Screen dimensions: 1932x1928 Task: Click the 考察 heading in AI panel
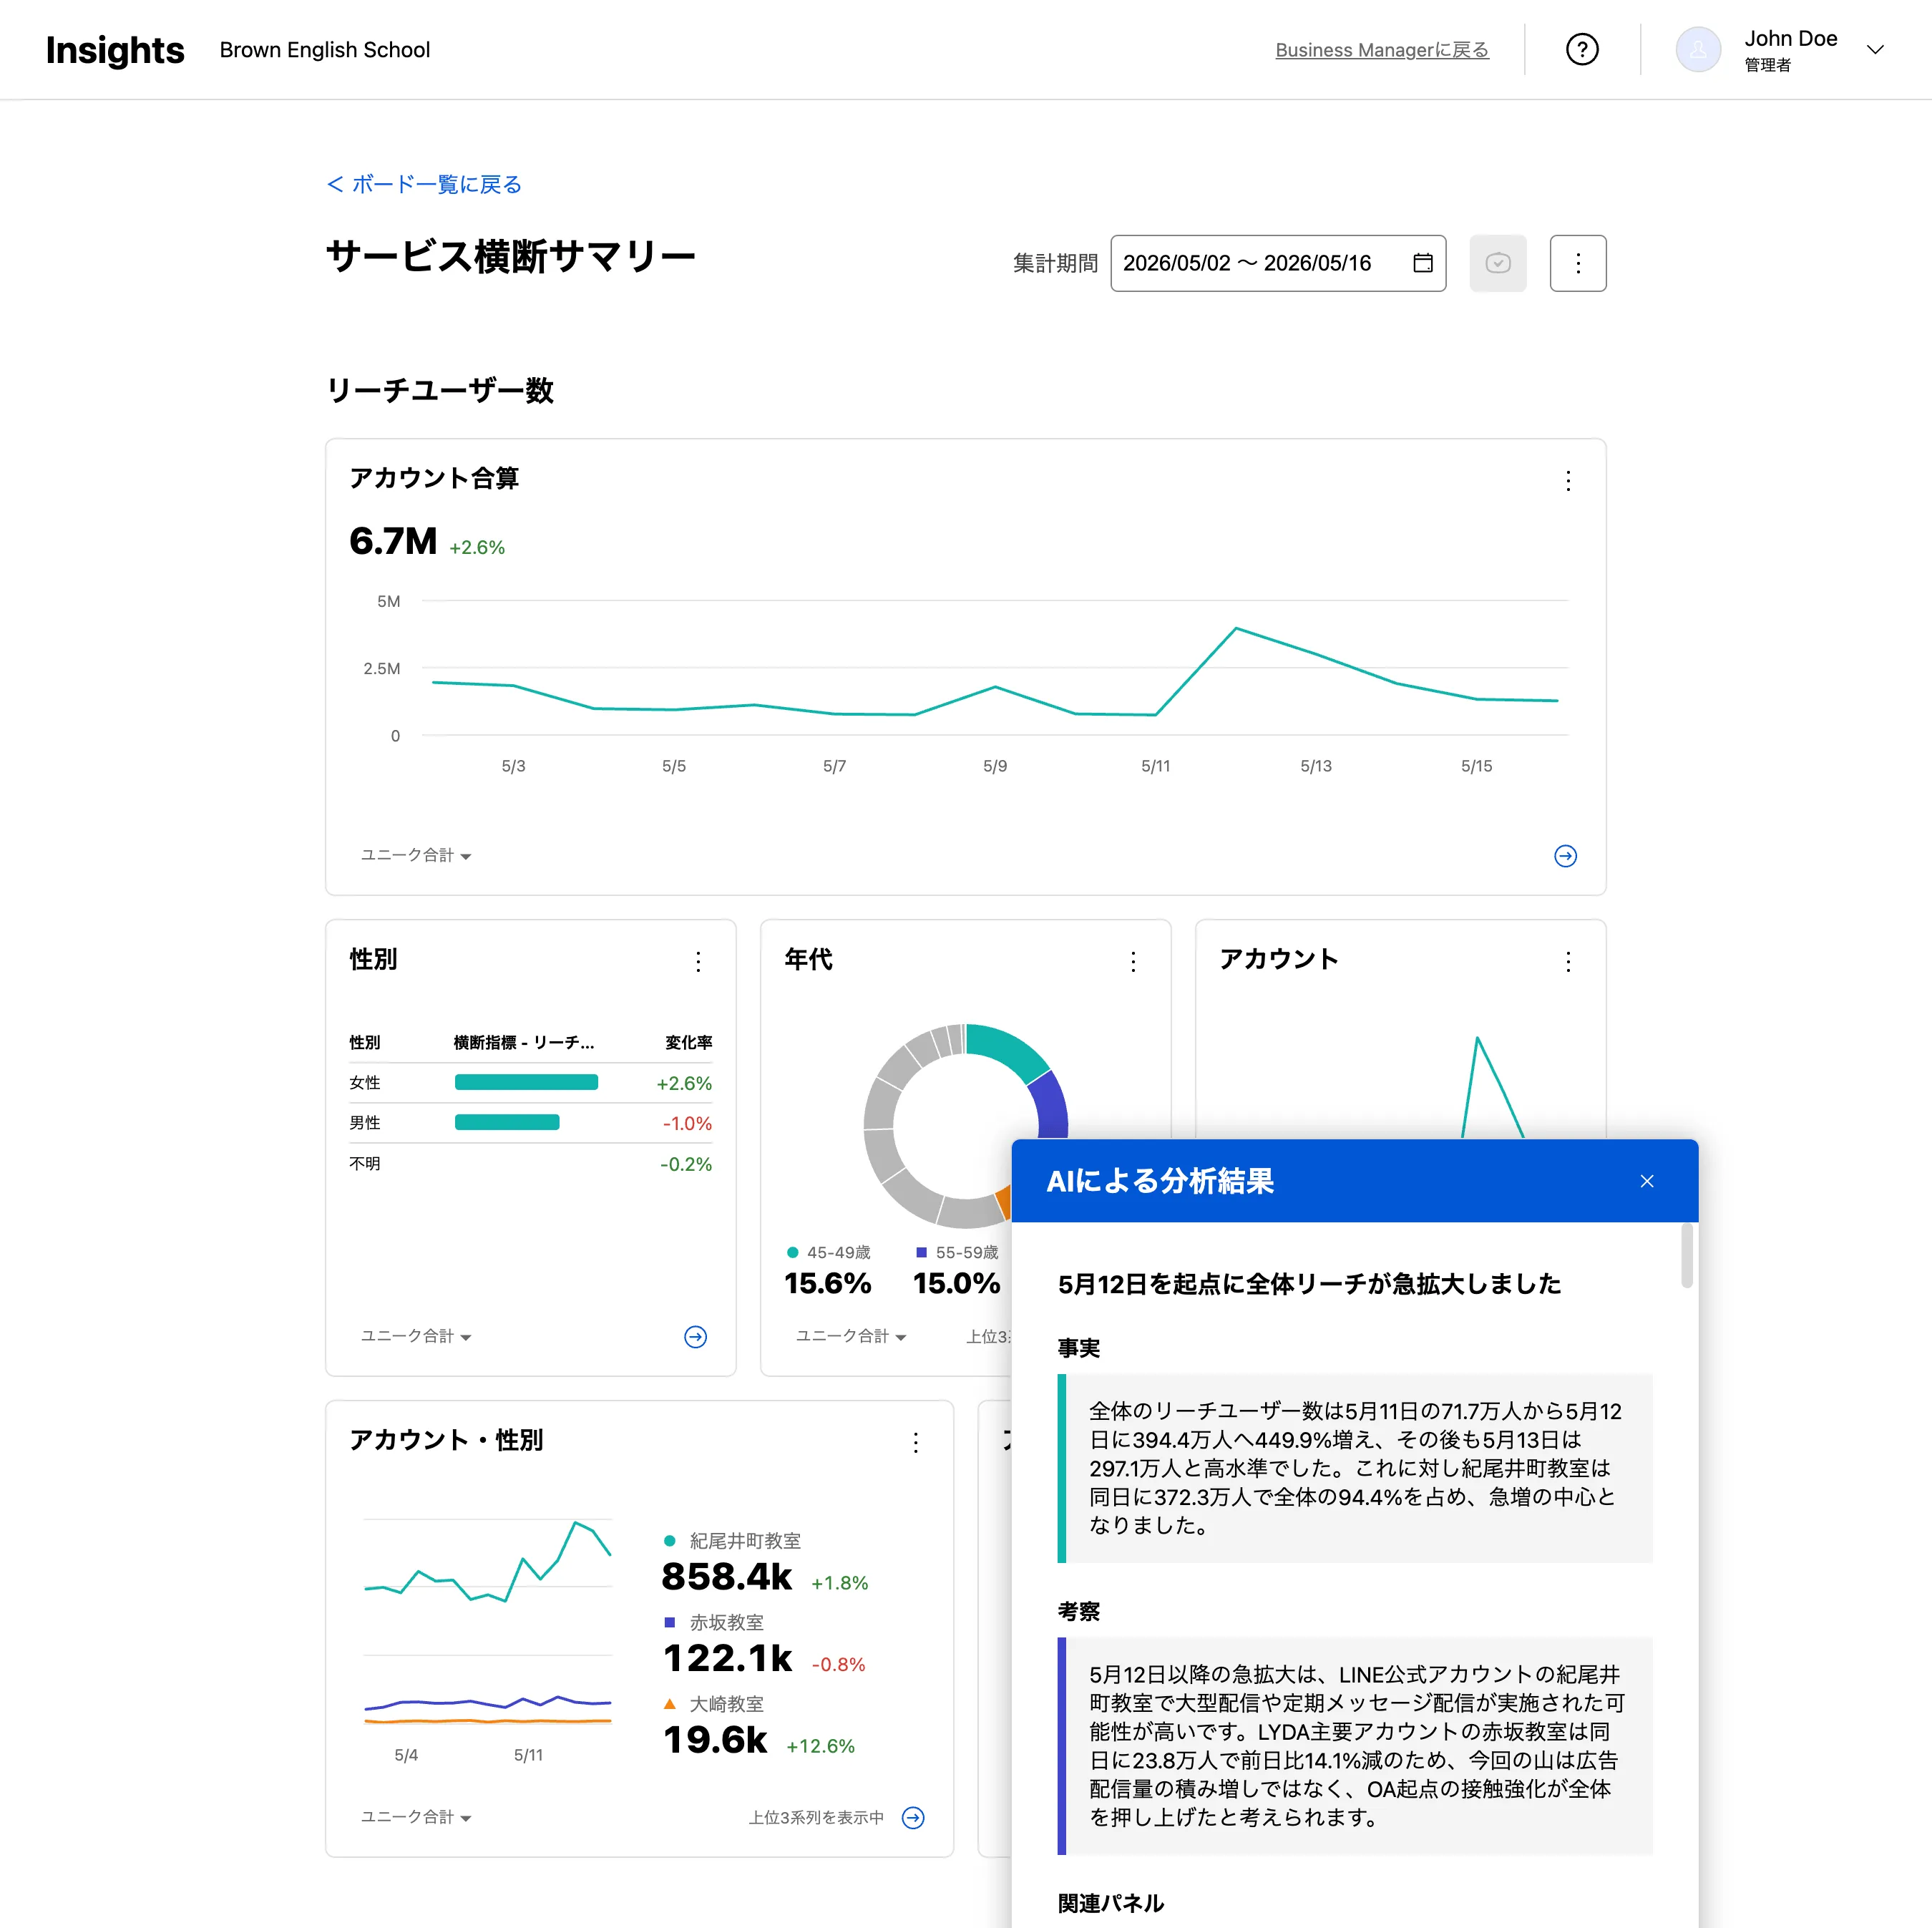pos(1079,1611)
